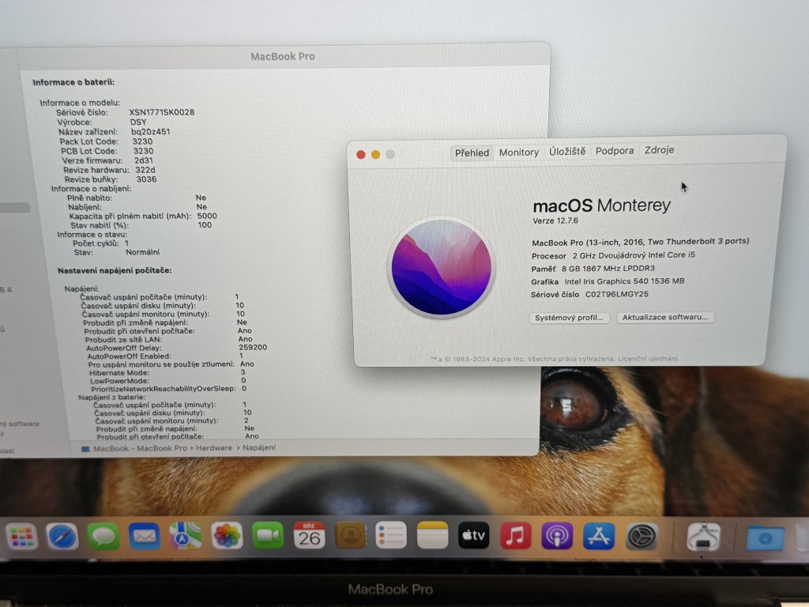
Task: Open Photos app in the Dock
Action: [227, 536]
